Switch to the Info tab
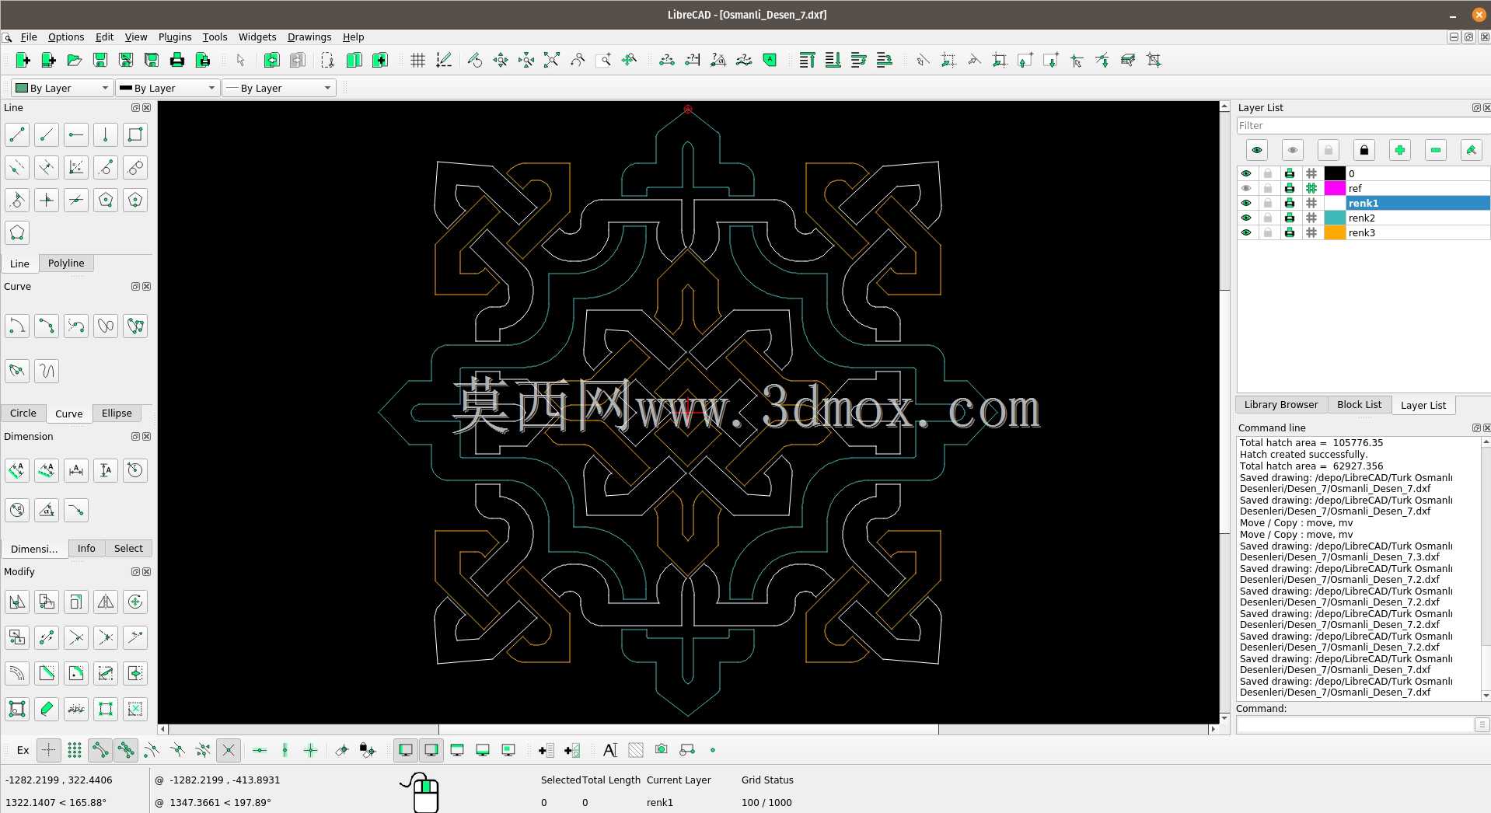The height and width of the screenshot is (813, 1491). [x=86, y=548]
